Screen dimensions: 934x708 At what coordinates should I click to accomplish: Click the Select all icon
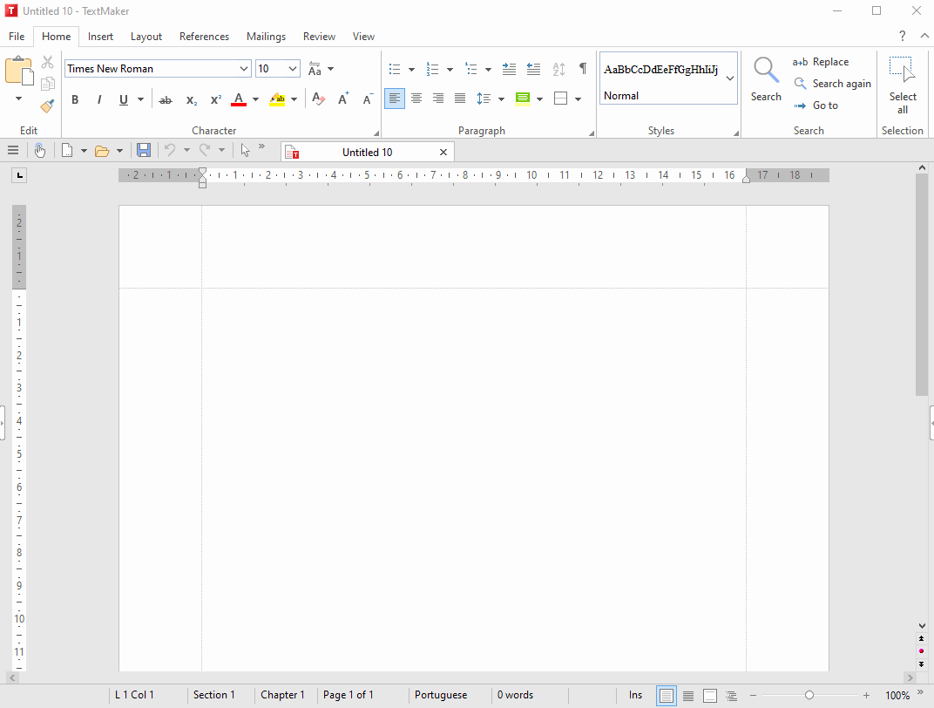(902, 84)
